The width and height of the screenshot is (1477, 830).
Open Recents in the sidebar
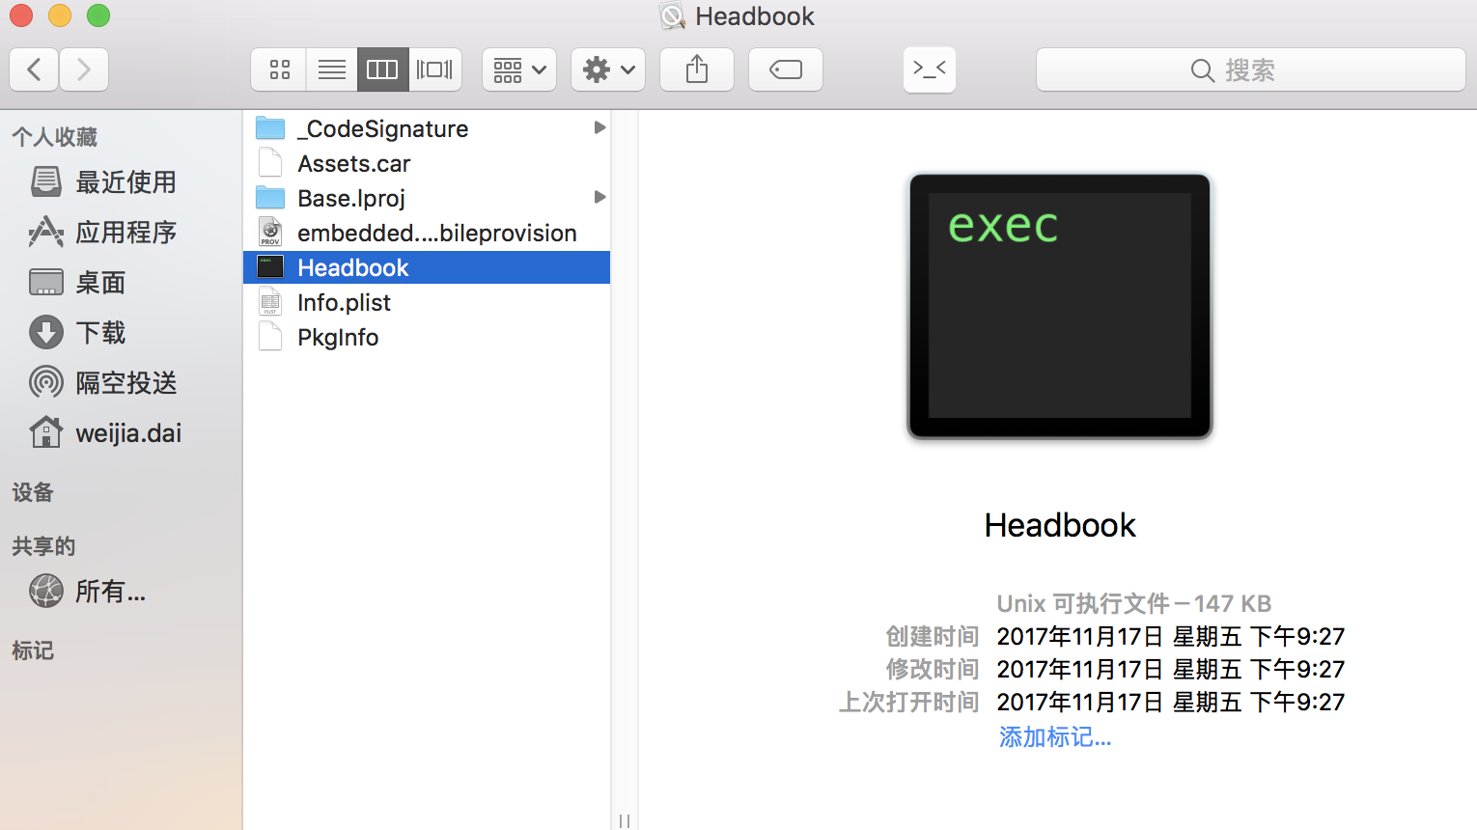125,182
